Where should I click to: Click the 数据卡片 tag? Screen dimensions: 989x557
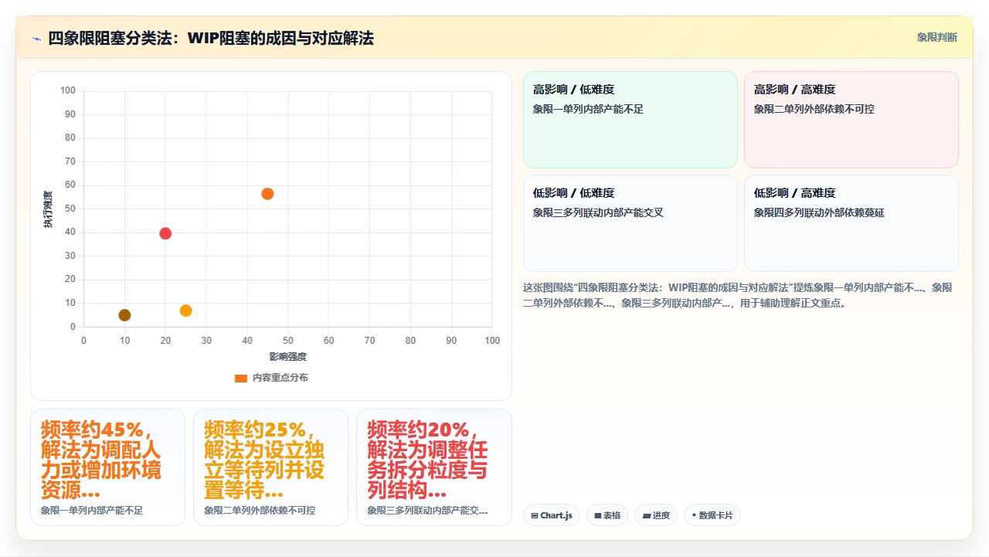712,515
